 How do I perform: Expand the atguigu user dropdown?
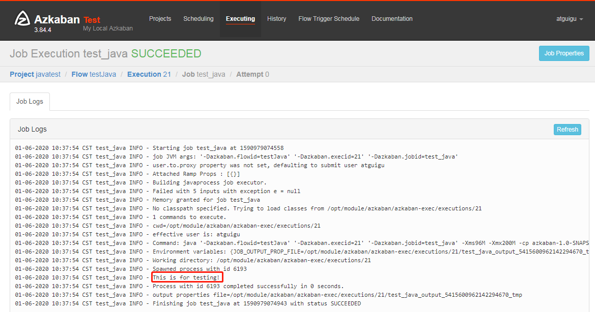[569, 19]
